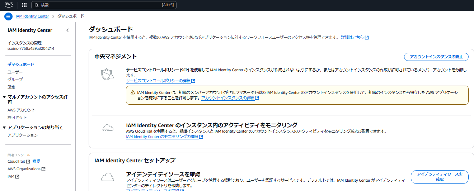
Task: Click the 中央マネジメント section heading
Action: [116, 57]
